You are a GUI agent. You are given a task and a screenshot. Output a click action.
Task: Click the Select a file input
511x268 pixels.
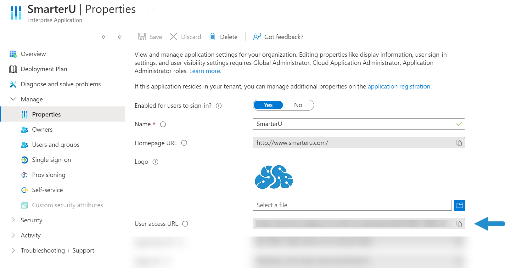click(352, 205)
